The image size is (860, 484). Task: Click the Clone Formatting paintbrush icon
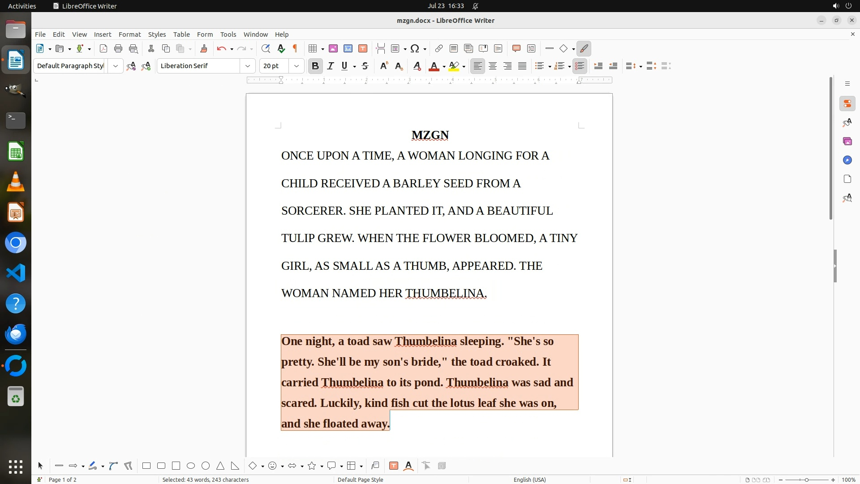(204, 49)
